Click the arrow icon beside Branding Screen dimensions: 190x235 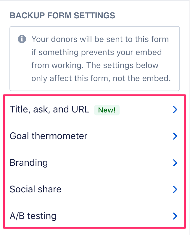click(x=175, y=163)
